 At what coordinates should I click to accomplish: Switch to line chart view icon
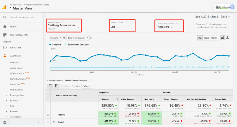click(222, 38)
